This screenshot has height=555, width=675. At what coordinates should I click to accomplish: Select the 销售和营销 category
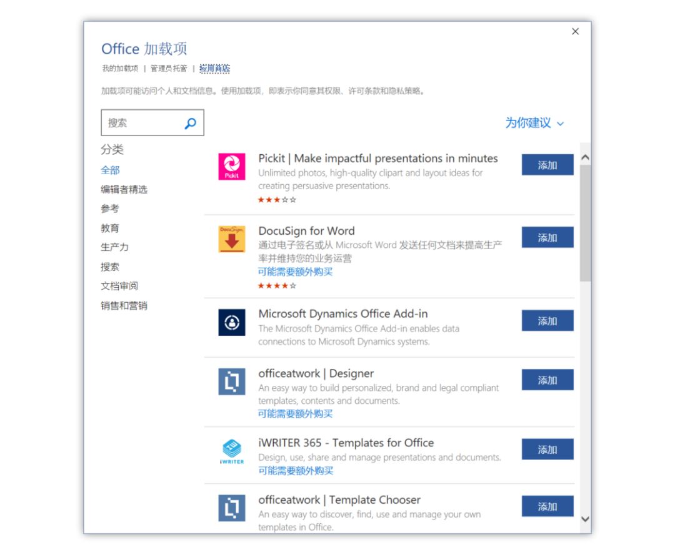124,306
